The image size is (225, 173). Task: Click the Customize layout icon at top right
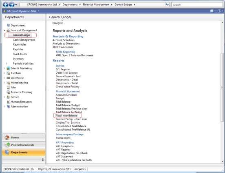click(212, 11)
